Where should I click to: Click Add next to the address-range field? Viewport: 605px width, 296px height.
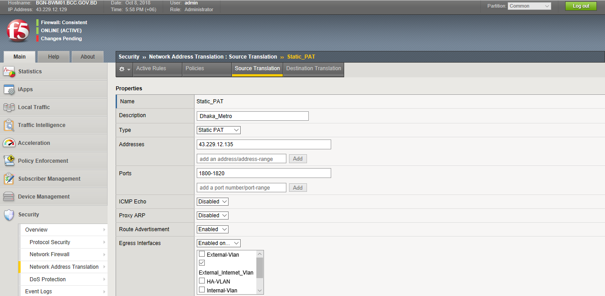298,159
